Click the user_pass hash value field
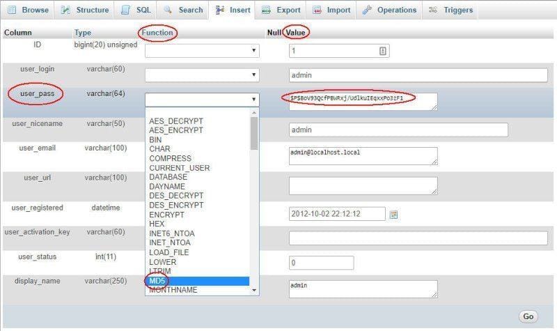 point(363,102)
